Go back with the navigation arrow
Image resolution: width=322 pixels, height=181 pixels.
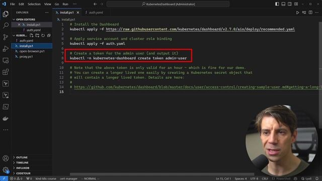coord(95,4)
